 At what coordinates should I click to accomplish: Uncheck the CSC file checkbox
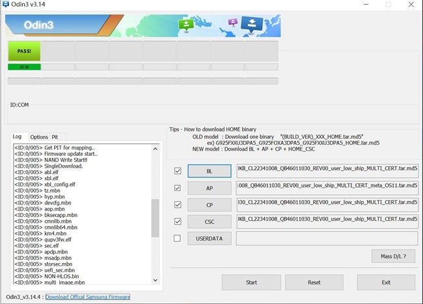(178, 222)
